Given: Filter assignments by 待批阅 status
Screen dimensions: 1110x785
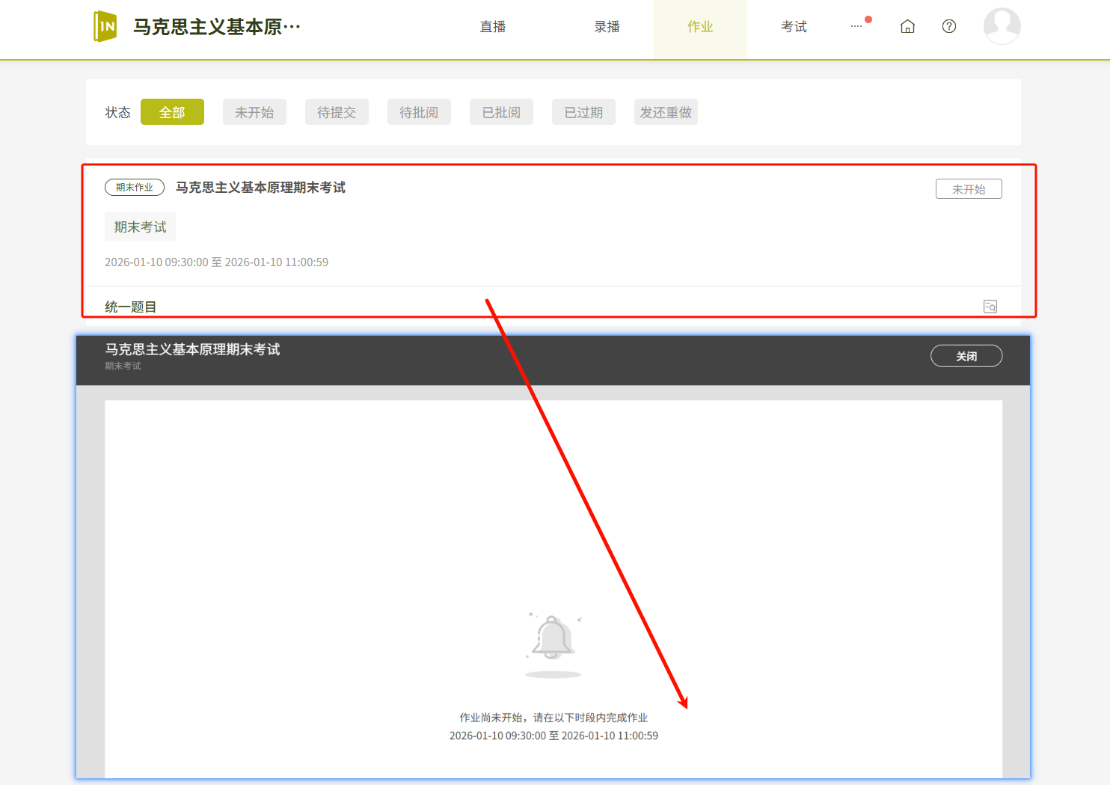Looking at the screenshot, I should click(x=419, y=112).
